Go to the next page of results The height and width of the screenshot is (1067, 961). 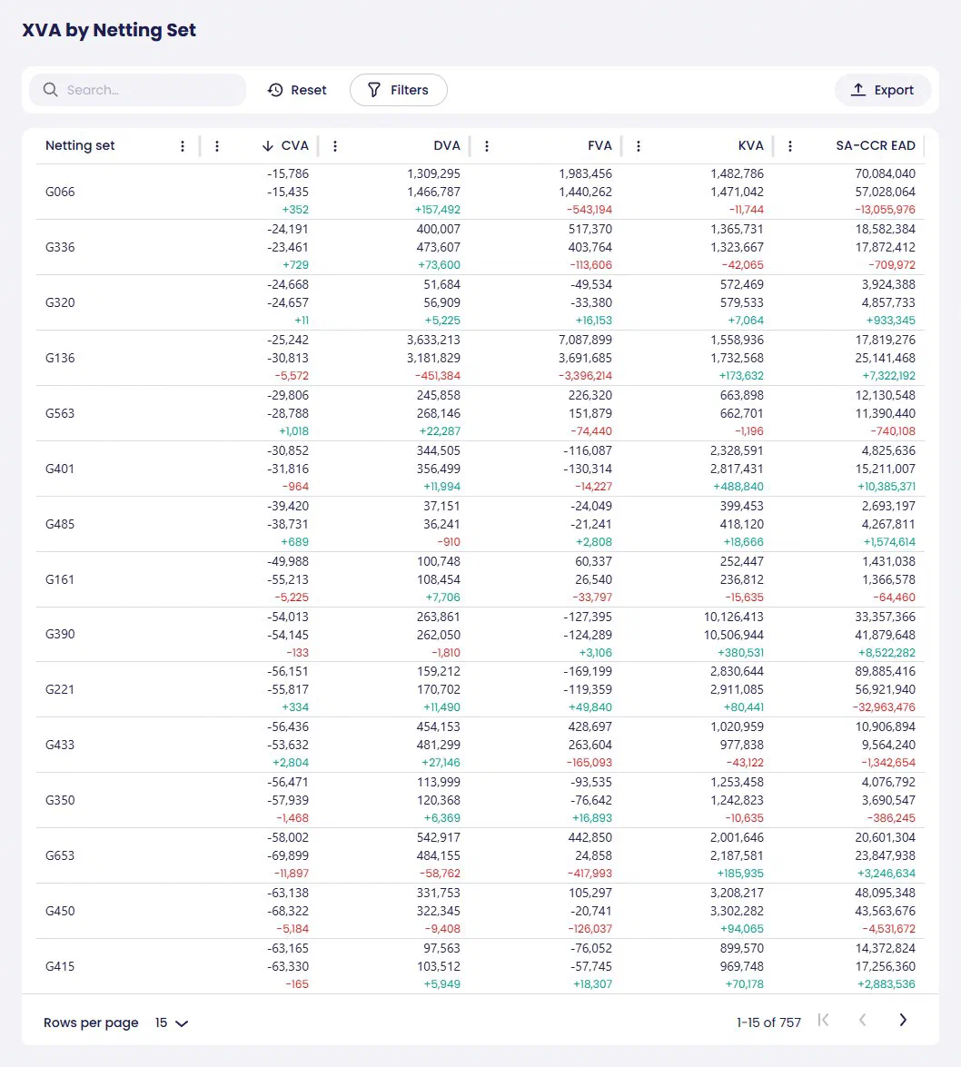coord(903,1020)
